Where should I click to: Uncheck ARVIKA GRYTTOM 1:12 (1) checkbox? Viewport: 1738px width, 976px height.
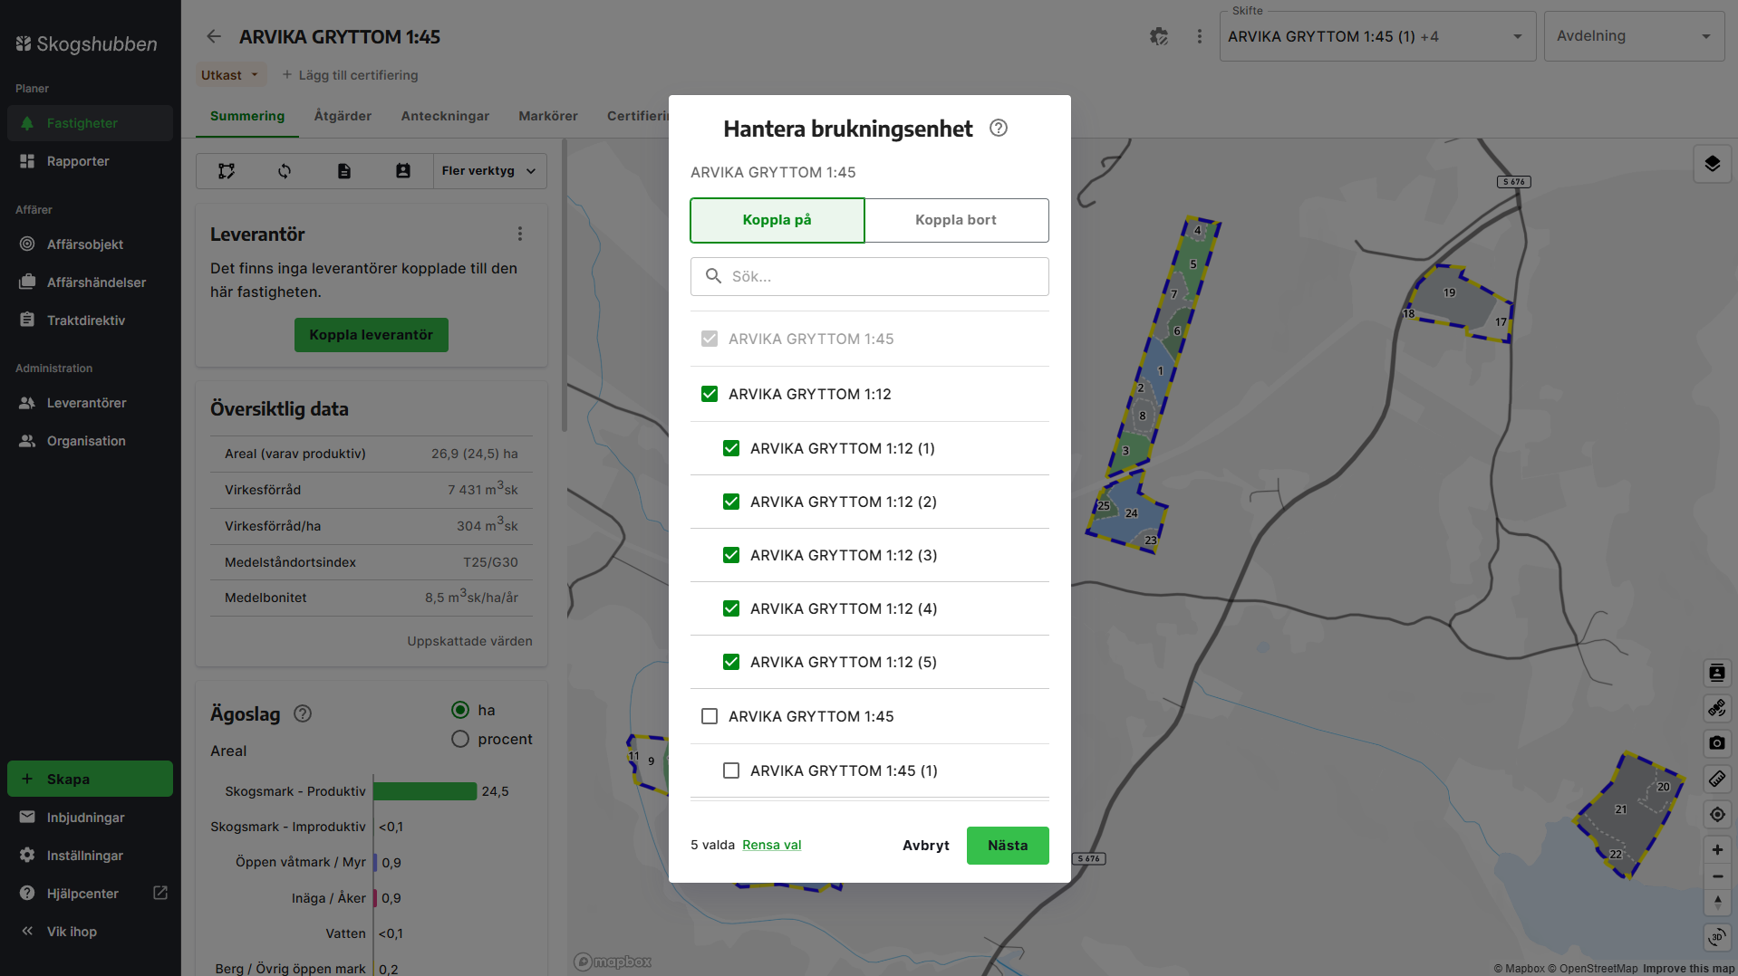click(731, 449)
